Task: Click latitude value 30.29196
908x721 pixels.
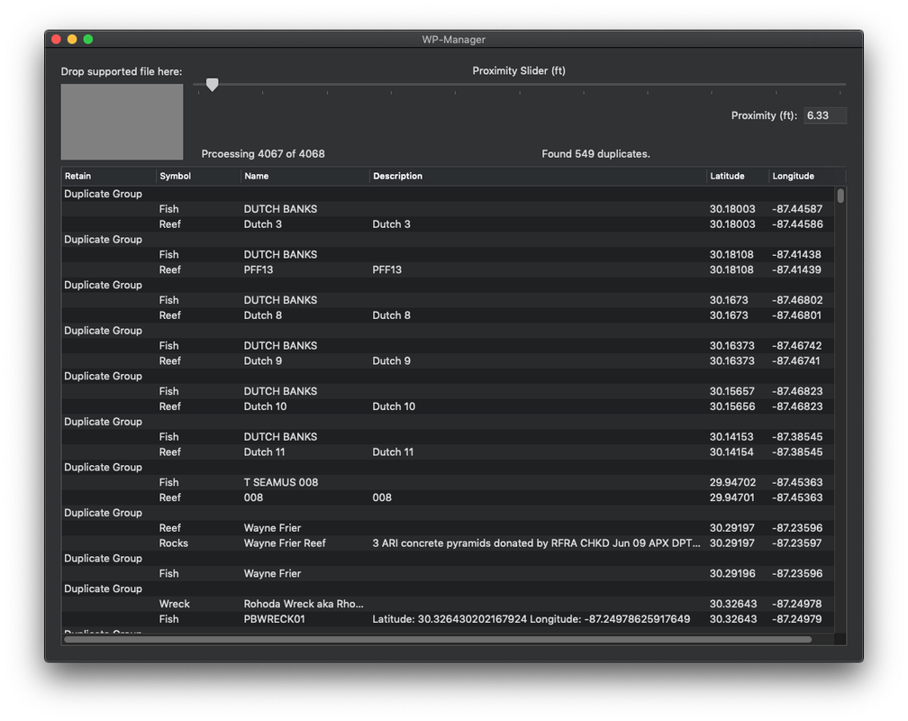Action: [732, 573]
